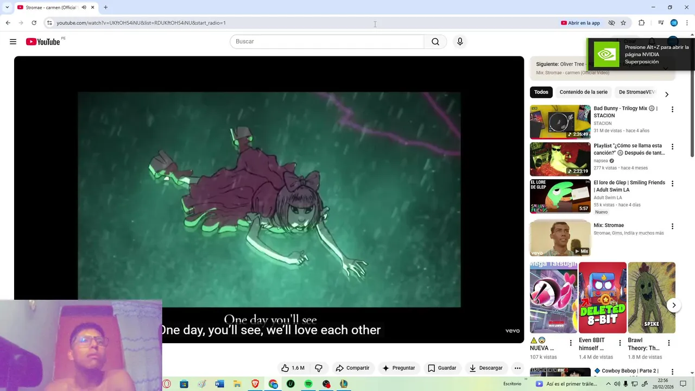Select the Todos filter chip
The height and width of the screenshot is (391, 695).
tap(541, 92)
